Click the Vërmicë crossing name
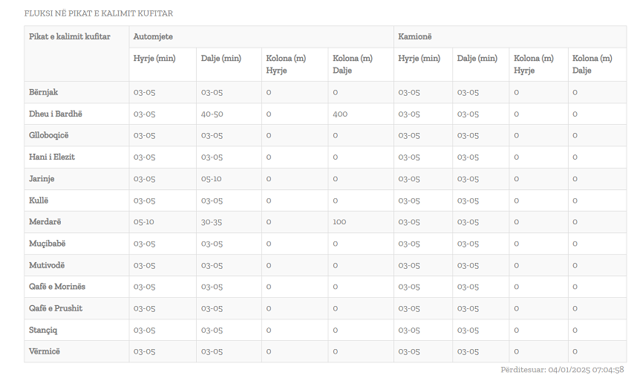This screenshot has height=381, width=637. [x=45, y=351]
